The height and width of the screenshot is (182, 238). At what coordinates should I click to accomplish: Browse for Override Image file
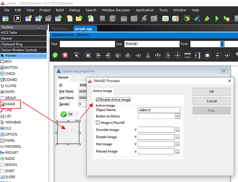tap(178, 130)
